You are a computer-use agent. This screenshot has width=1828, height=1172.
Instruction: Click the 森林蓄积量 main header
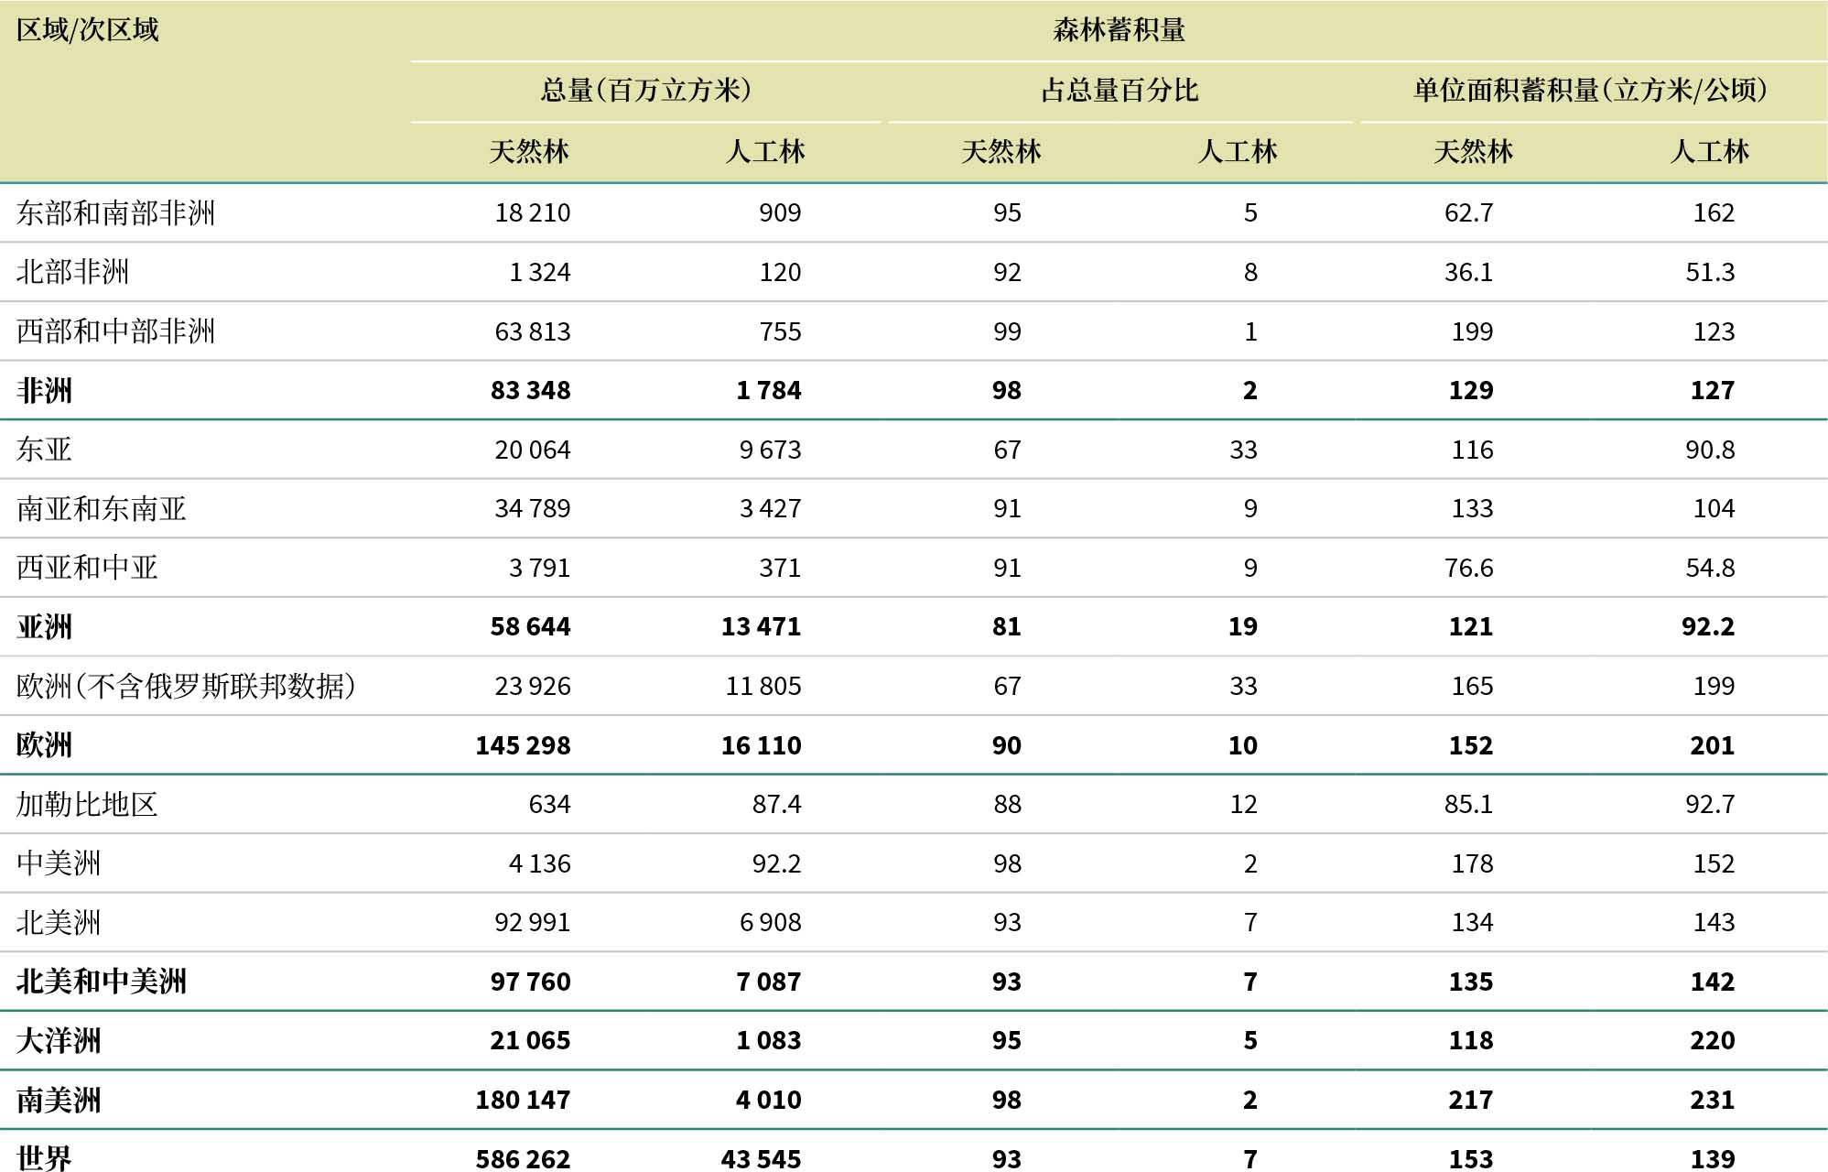1119,30
